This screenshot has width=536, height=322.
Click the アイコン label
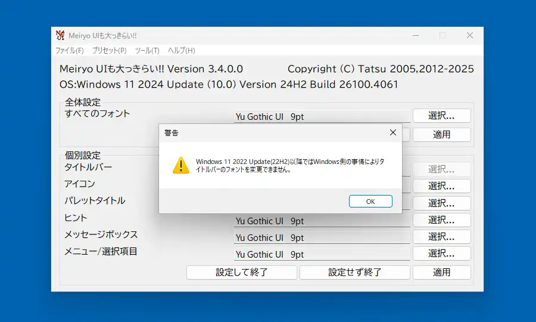(x=80, y=184)
